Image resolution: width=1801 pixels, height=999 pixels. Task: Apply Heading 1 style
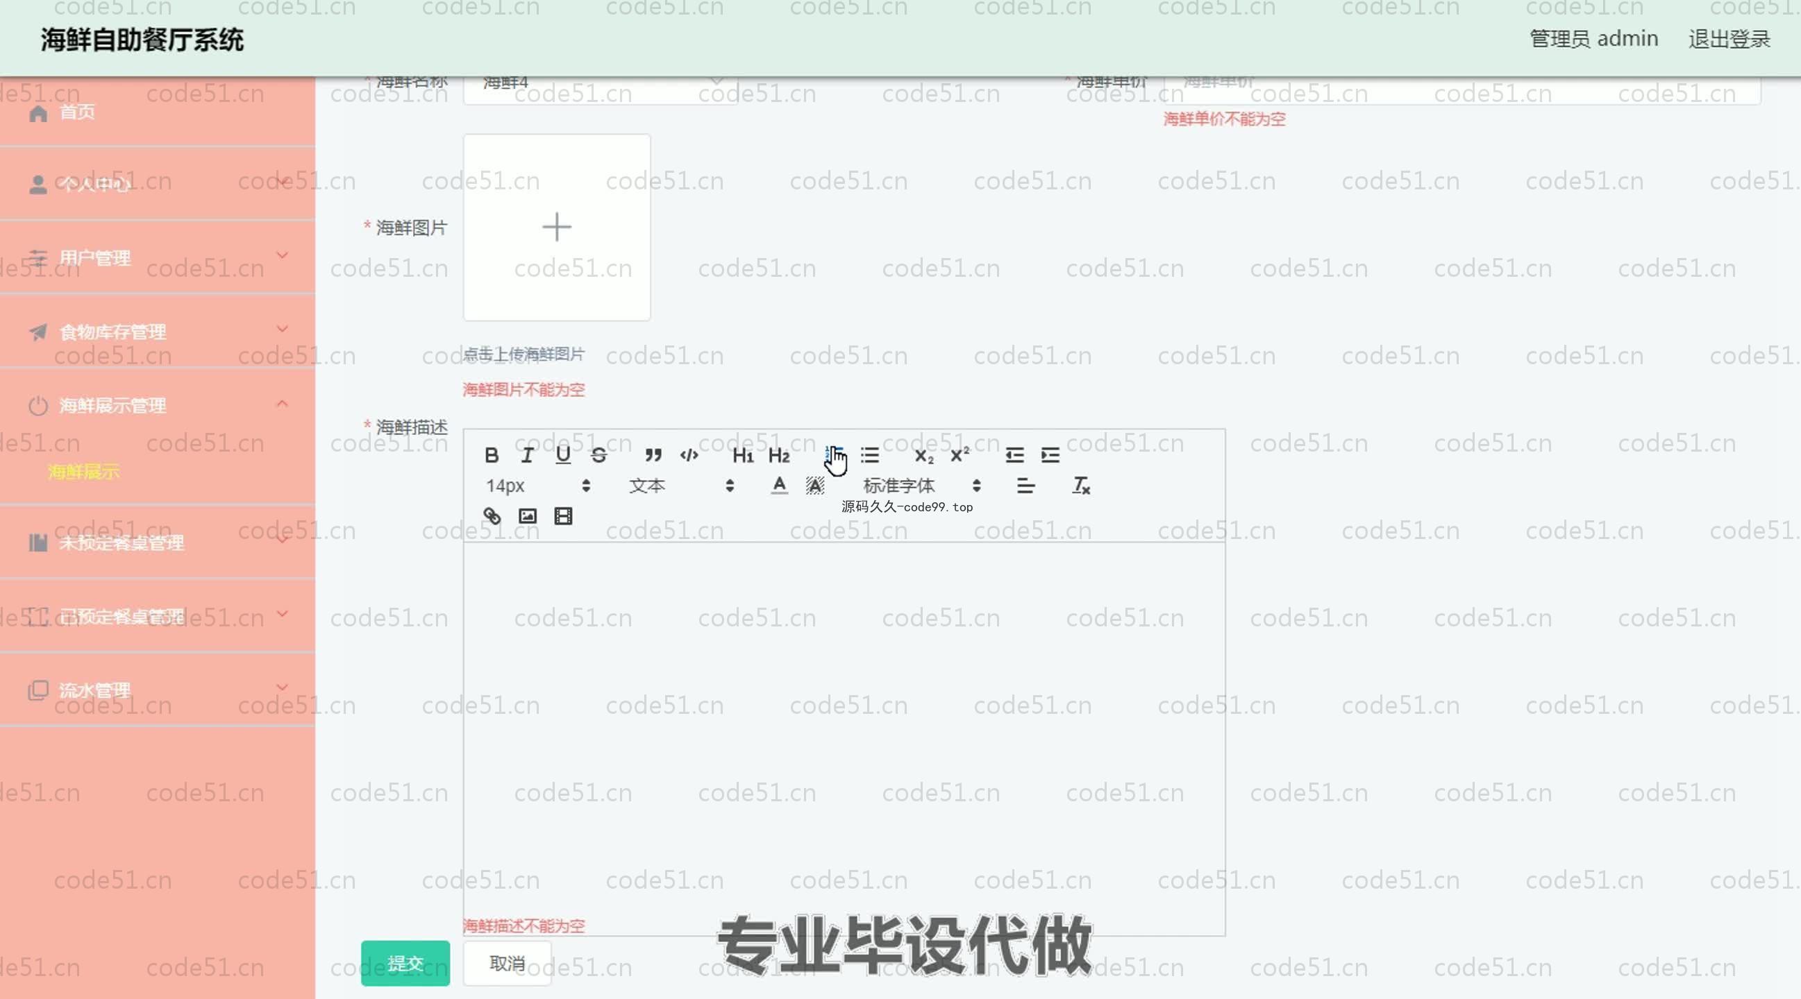742,456
